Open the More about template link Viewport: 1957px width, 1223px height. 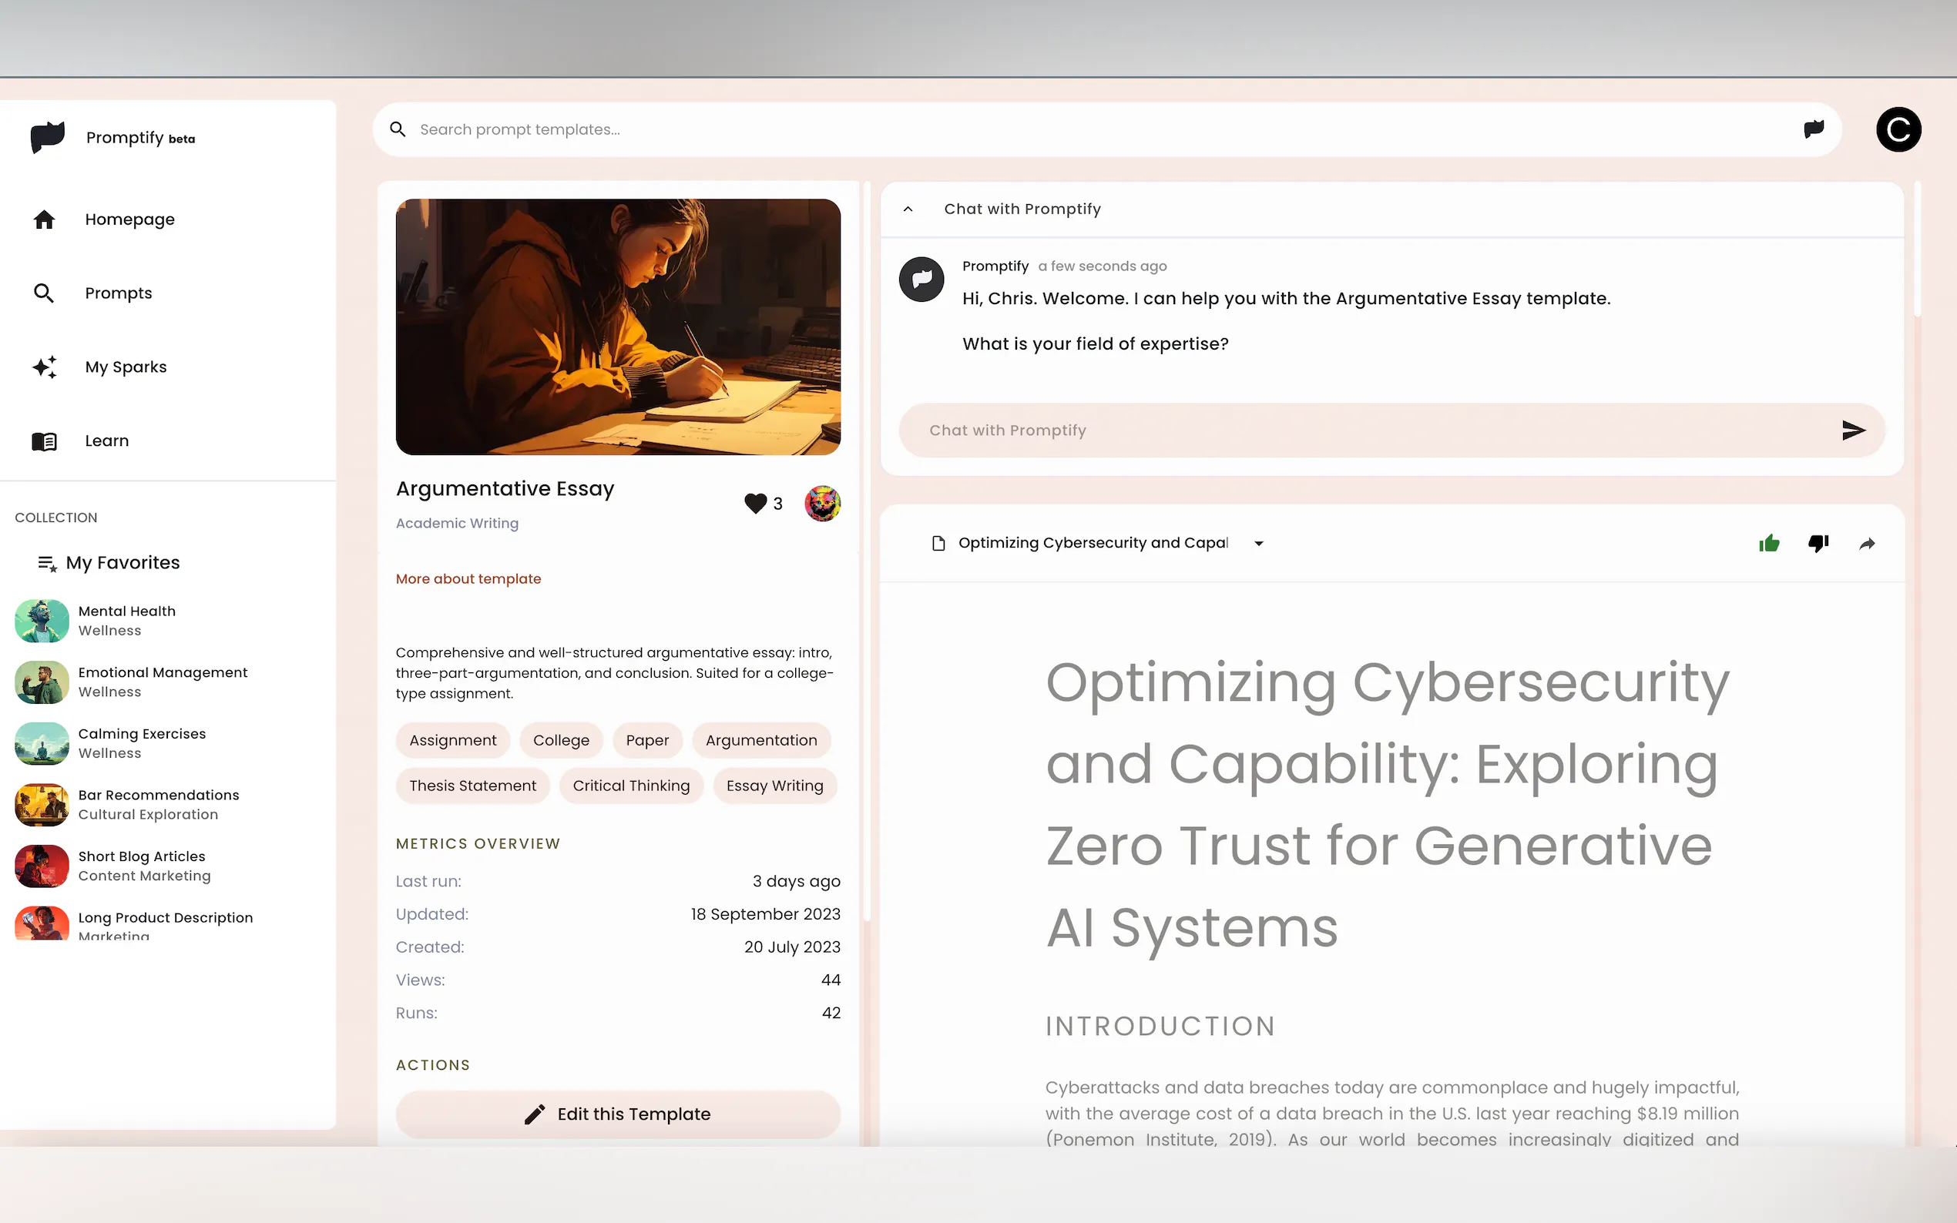point(468,578)
